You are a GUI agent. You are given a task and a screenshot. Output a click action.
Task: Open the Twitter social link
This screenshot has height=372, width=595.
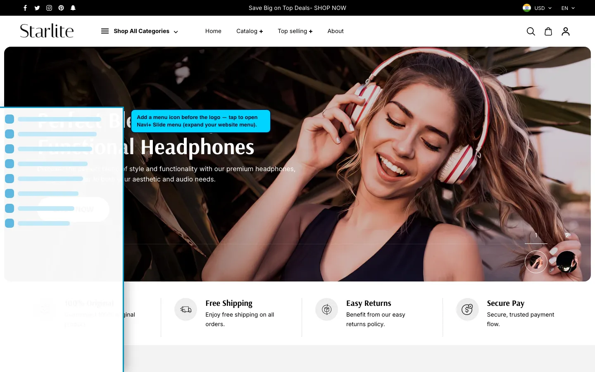[x=37, y=8]
